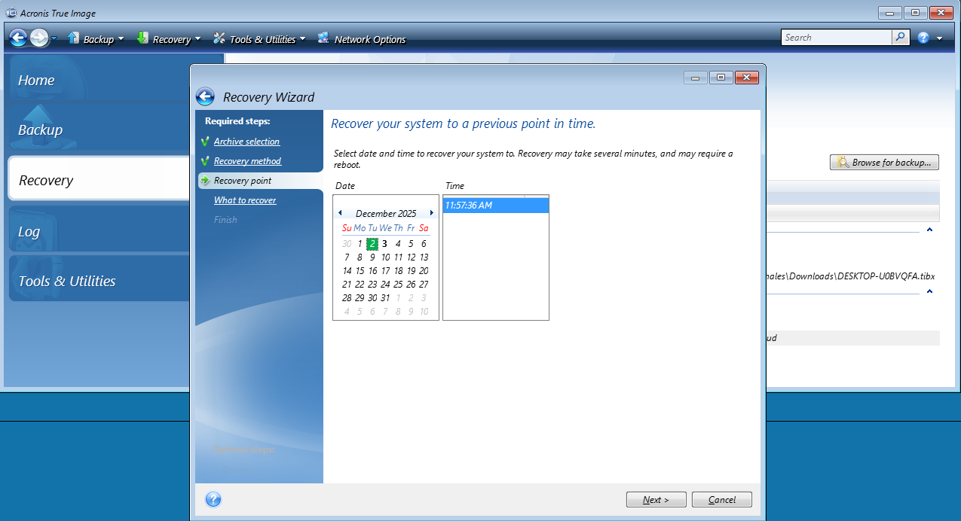Open the Backup menu icon in the toolbar
The height and width of the screenshot is (521, 961).
pyautogui.click(x=73, y=38)
